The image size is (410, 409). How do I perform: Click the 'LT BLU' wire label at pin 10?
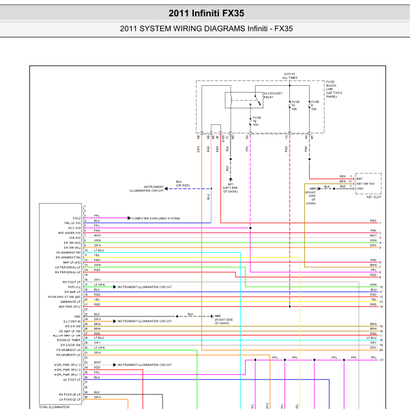click(99, 250)
